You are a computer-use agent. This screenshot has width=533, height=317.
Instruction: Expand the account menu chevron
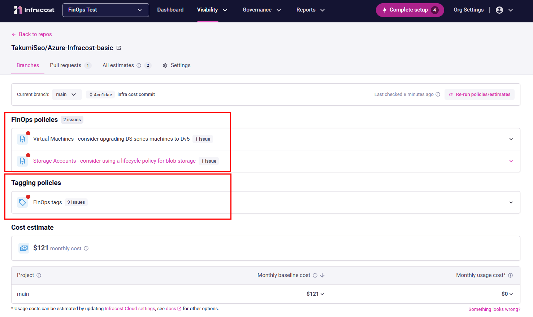pyautogui.click(x=511, y=10)
